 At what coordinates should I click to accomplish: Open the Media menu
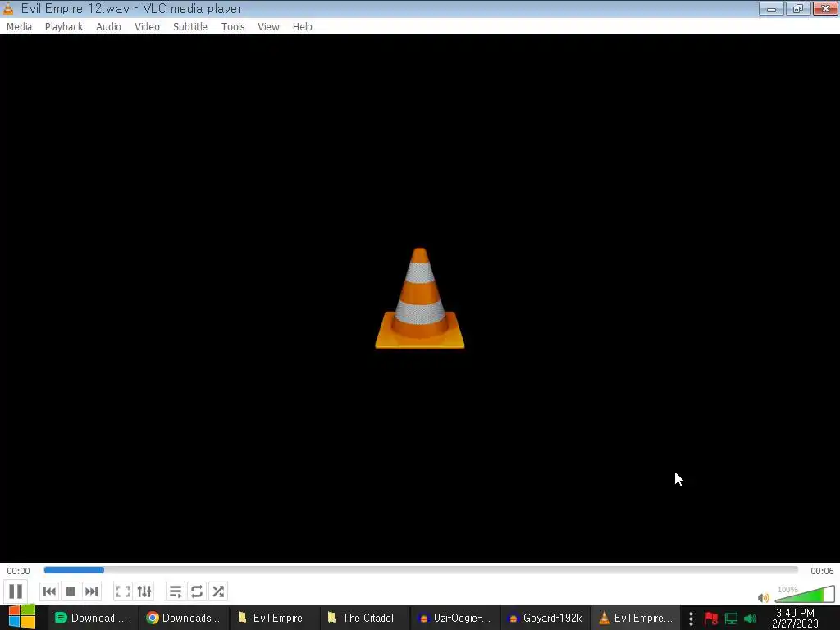pos(20,27)
